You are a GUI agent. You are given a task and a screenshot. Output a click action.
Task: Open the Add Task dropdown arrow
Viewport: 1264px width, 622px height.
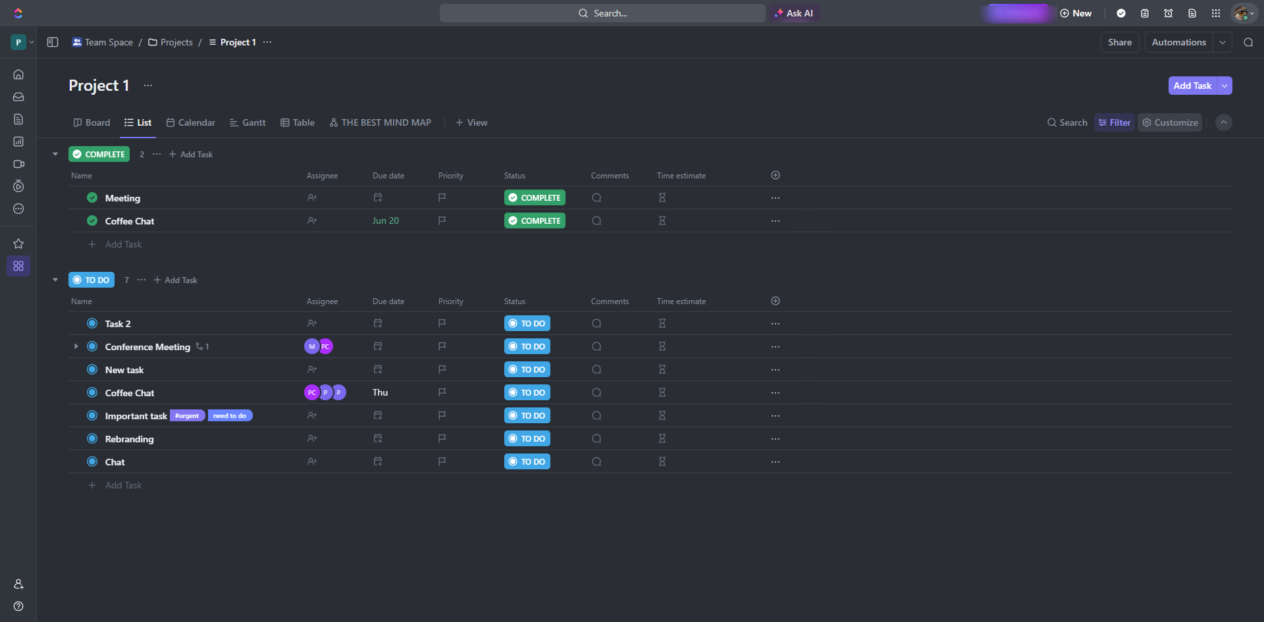tap(1224, 86)
